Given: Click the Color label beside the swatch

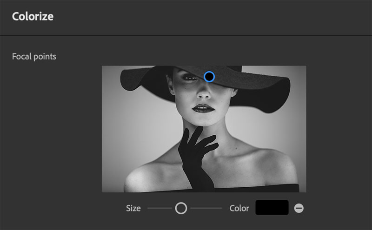Looking at the screenshot, I should pos(239,208).
